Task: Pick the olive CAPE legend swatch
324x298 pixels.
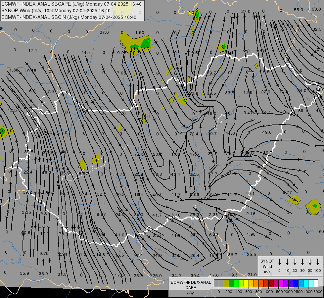Action: click(226, 283)
